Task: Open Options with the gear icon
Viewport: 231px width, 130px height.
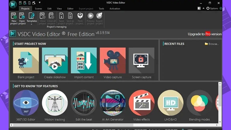Action: 208,8
